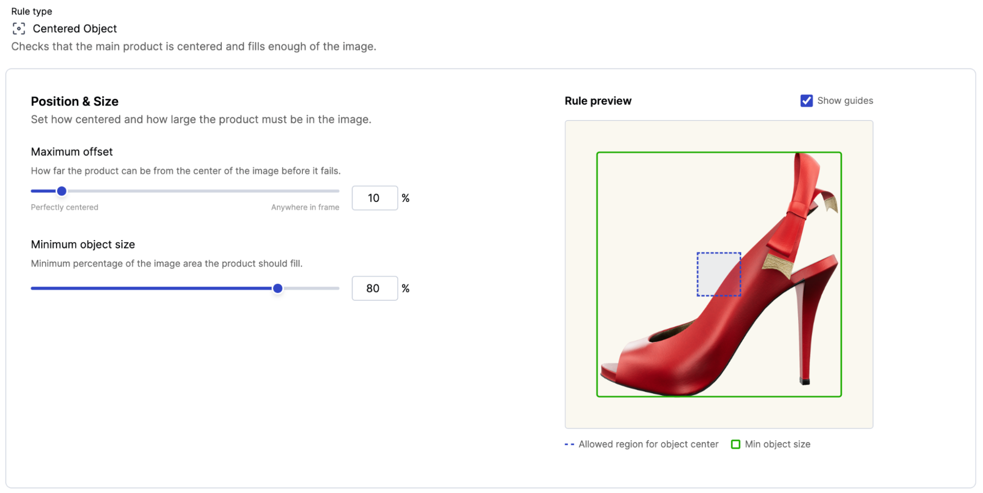Click the dashed center-region box on the shoe

(719, 273)
